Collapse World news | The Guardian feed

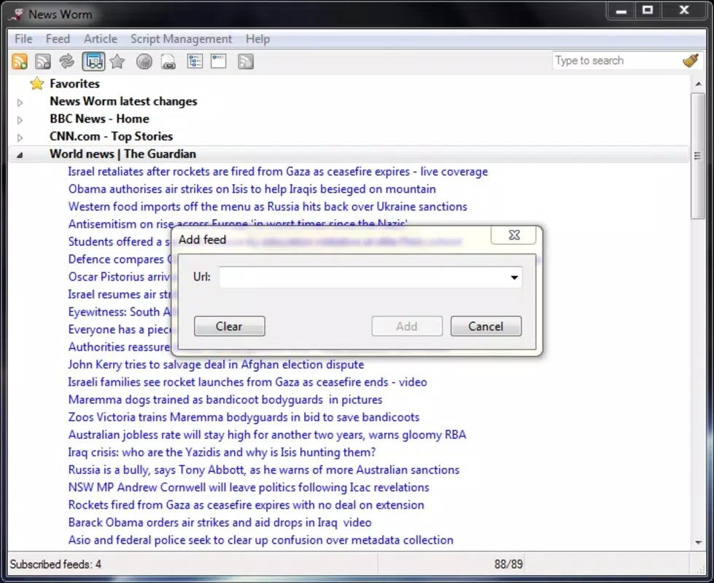click(20, 155)
